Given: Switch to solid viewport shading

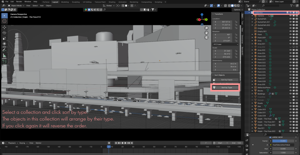Looking at the screenshot, I should [232, 6].
